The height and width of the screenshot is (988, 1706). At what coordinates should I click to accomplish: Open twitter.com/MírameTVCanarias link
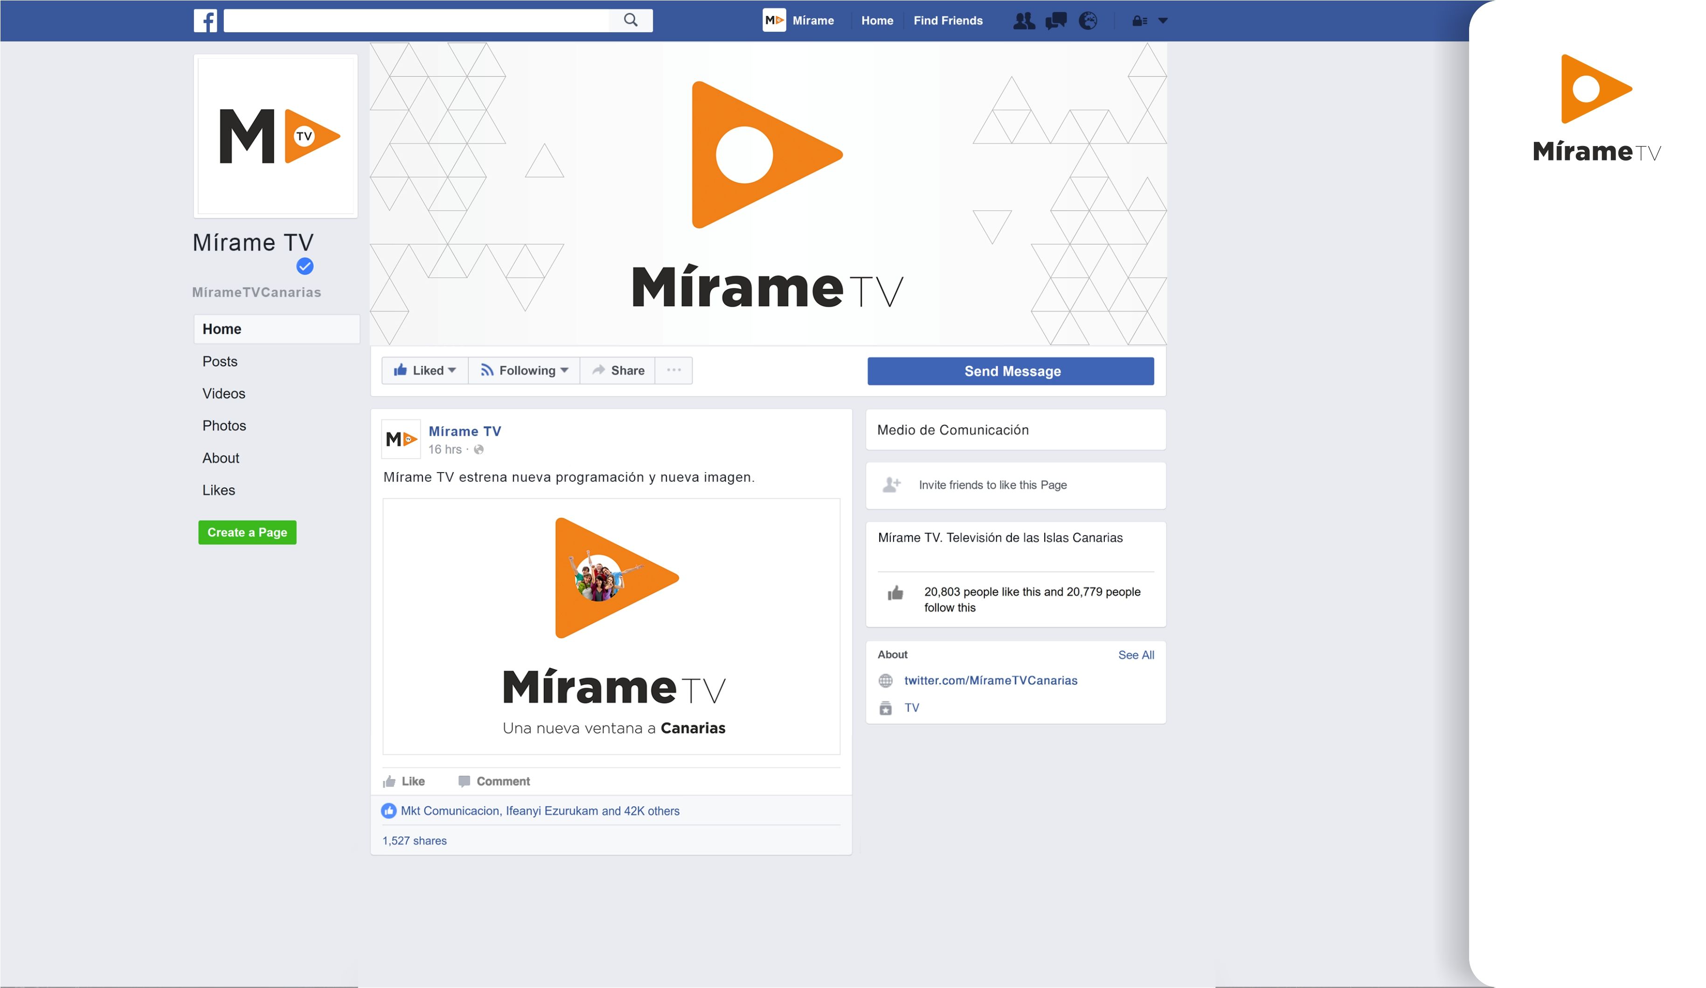pos(991,681)
